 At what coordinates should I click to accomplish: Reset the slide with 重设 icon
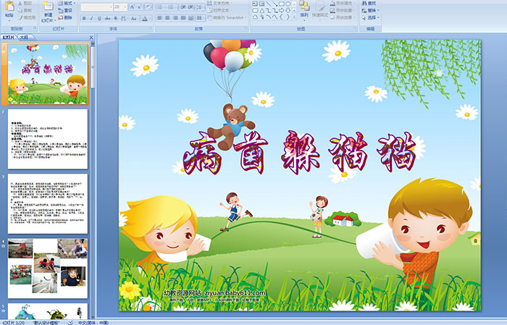click(x=60, y=11)
